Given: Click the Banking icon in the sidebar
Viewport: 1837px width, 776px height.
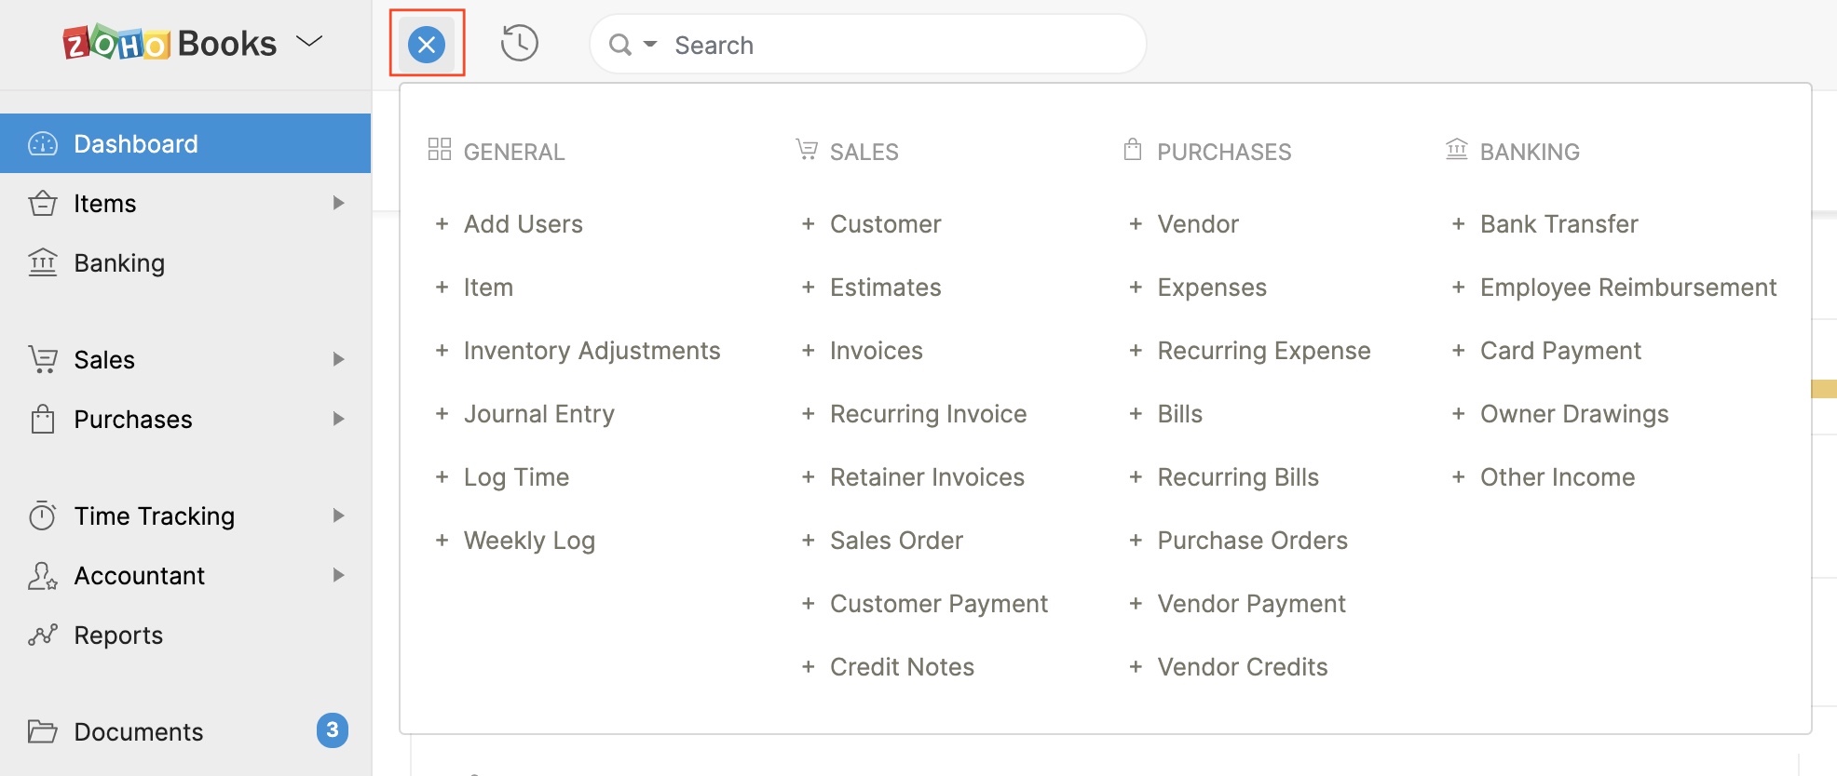Looking at the screenshot, I should point(43,263).
